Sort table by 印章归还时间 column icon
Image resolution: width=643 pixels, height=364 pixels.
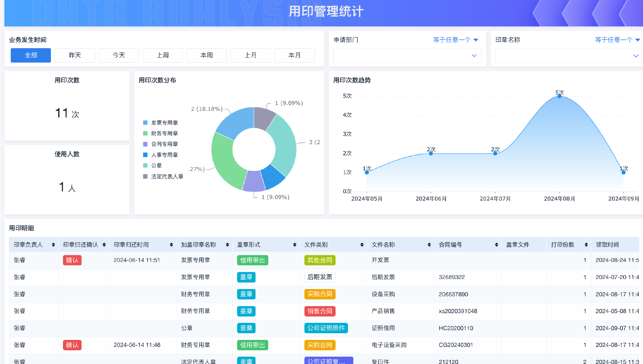pyautogui.click(x=171, y=245)
